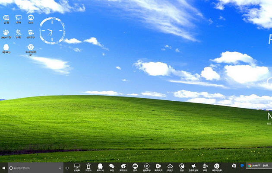Open the Windows Start menu
The image size is (272, 173).
point(3,168)
